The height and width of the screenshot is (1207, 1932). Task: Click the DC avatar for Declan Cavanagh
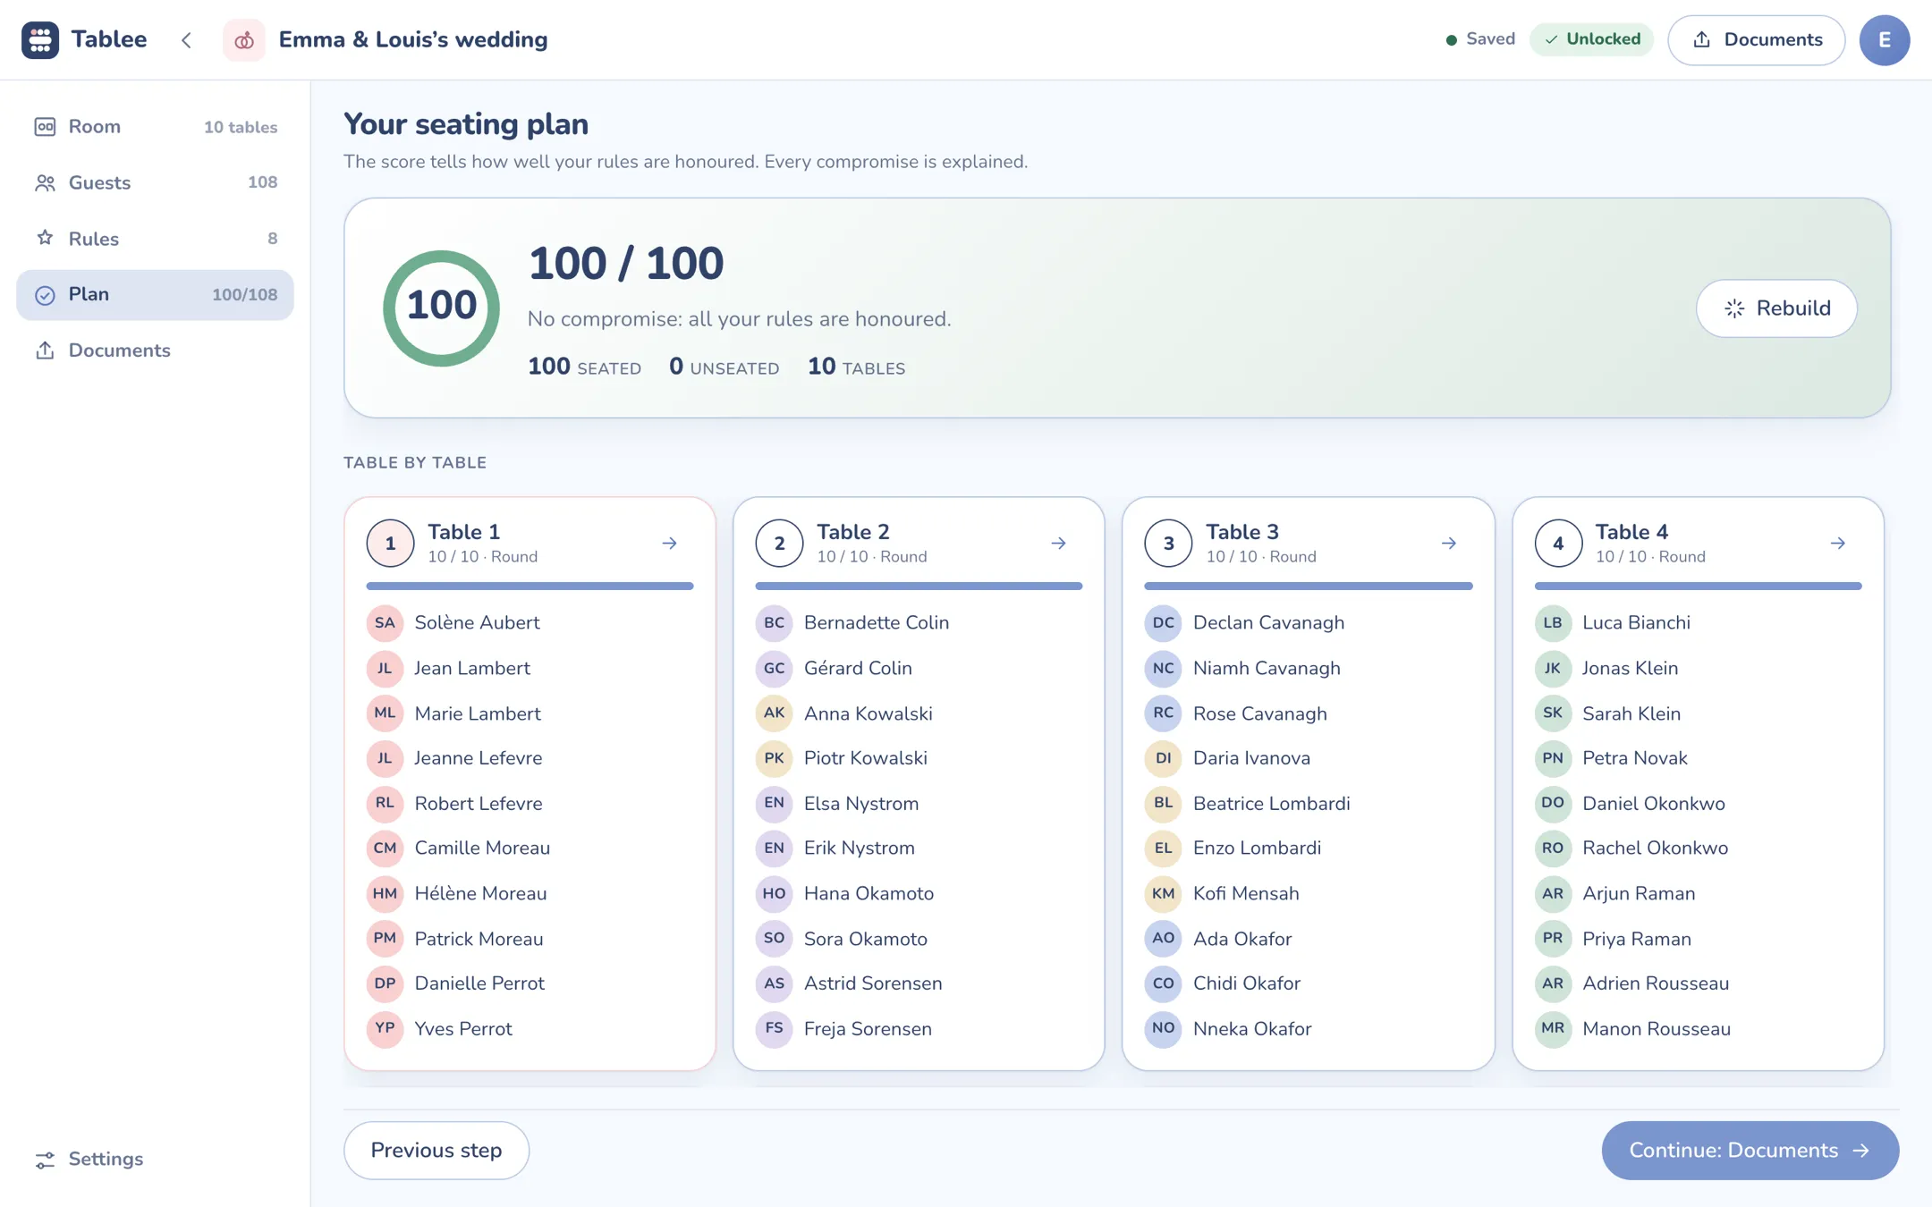(x=1163, y=622)
